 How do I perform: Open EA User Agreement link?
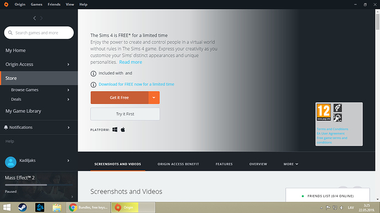pos(330,134)
